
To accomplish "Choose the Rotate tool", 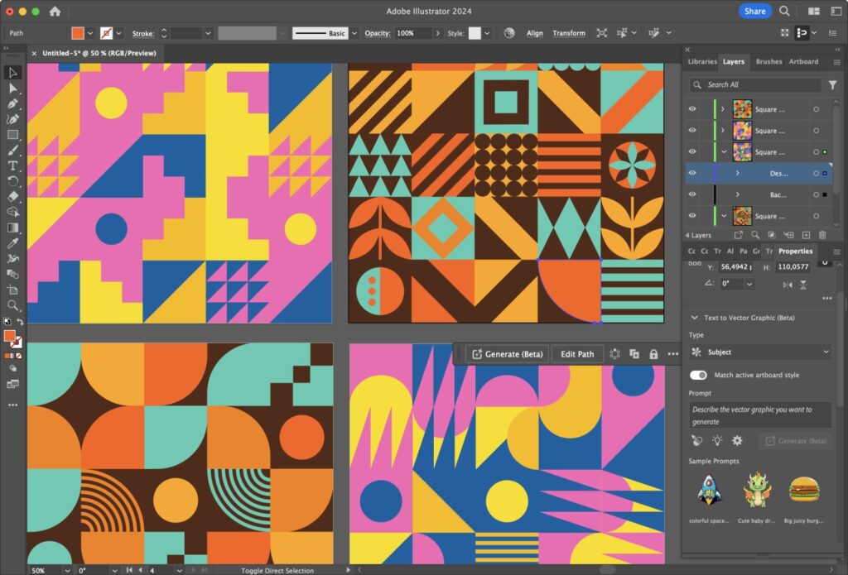I will (x=12, y=181).
